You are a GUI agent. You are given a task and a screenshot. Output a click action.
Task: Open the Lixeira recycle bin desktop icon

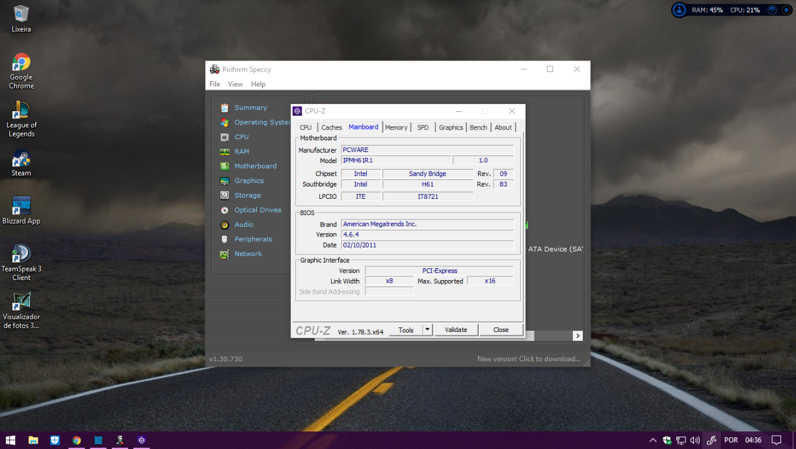21,19
